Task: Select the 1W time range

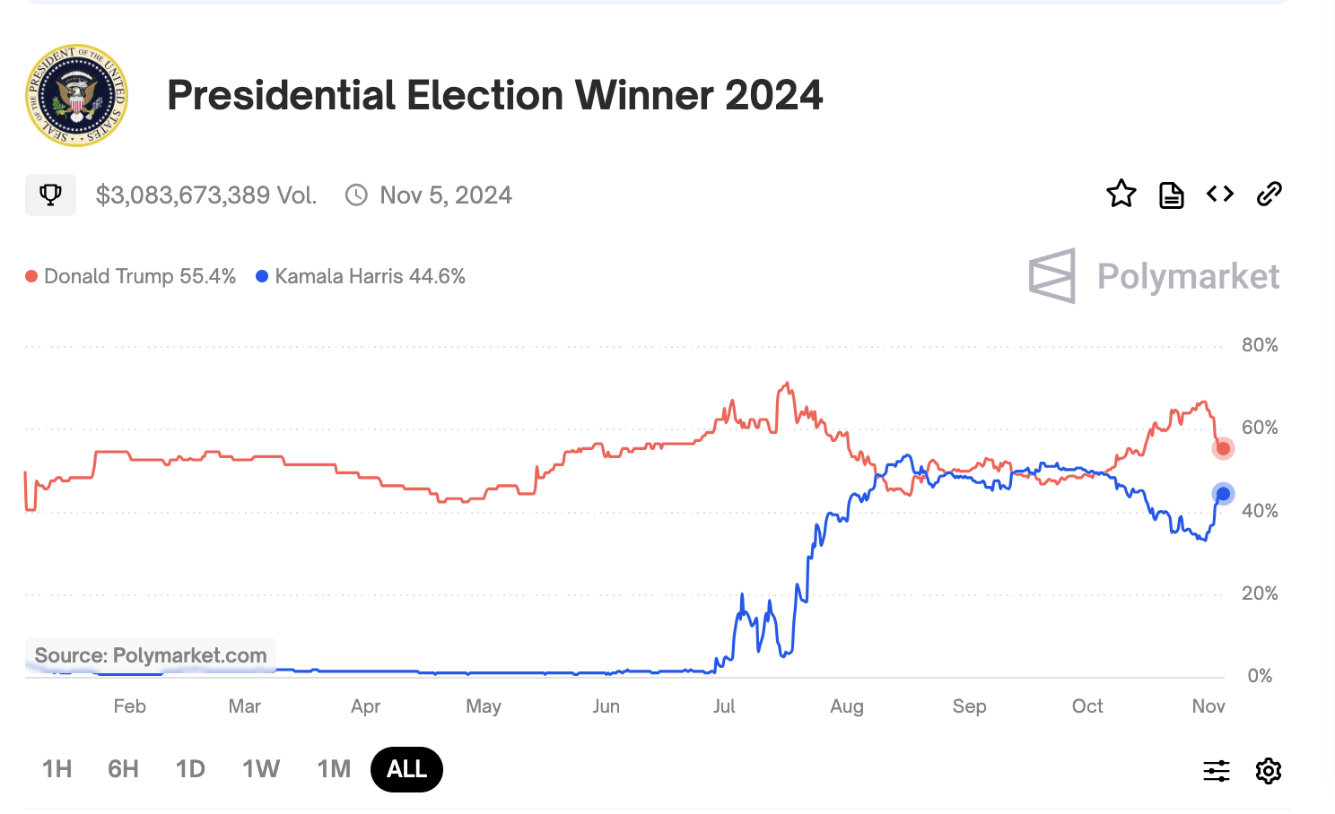Action: click(260, 769)
